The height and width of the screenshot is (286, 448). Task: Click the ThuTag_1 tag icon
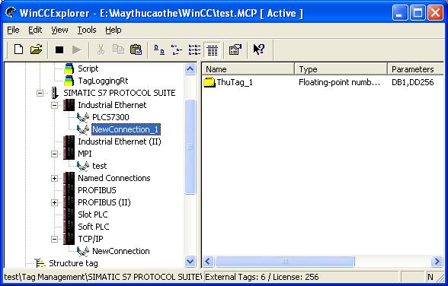209,82
